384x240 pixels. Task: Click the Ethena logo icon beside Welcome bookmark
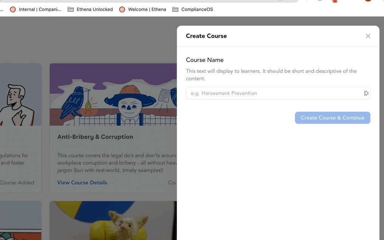[122, 9]
